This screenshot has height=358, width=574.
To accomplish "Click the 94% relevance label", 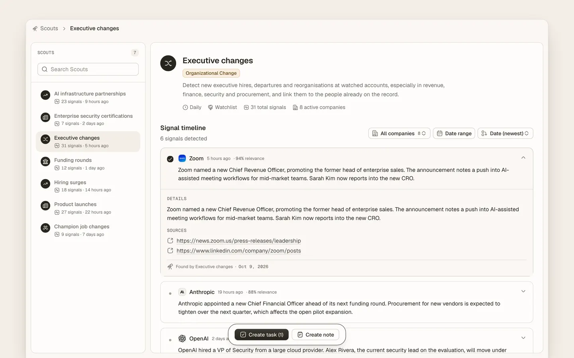I will click(x=250, y=159).
